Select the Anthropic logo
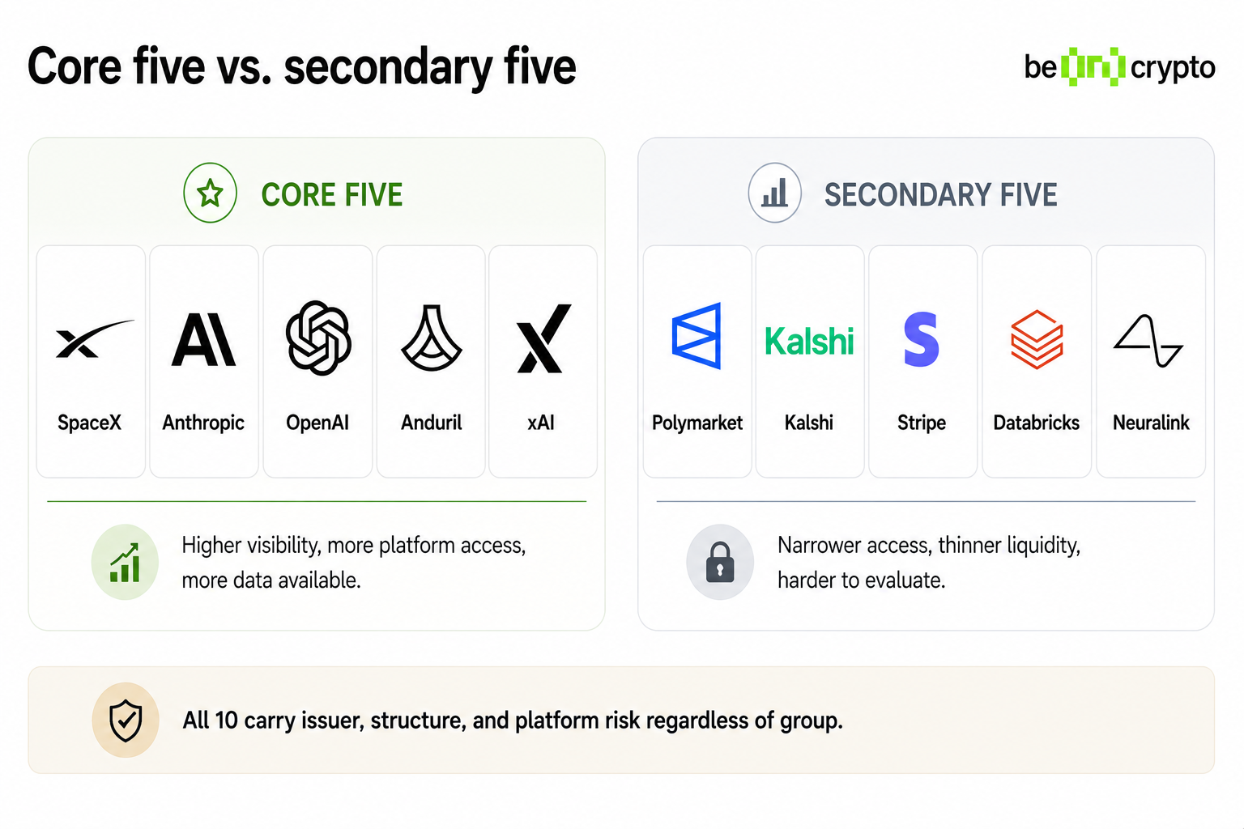Screen dimensions: 1244x829 pyautogui.click(x=204, y=340)
